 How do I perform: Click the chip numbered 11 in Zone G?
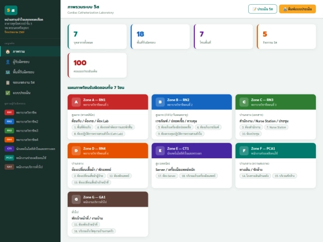86,224
